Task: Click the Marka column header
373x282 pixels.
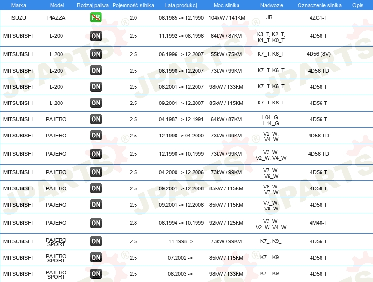Action: pos(19,5)
